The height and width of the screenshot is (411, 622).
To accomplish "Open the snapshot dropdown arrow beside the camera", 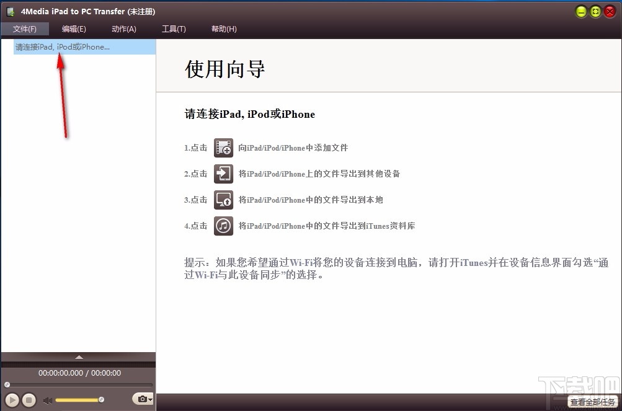I will pyautogui.click(x=151, y=400).
